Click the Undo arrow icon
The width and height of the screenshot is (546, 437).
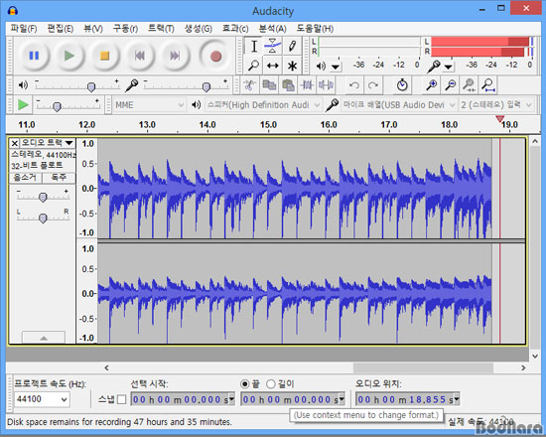tap(354, 85)
